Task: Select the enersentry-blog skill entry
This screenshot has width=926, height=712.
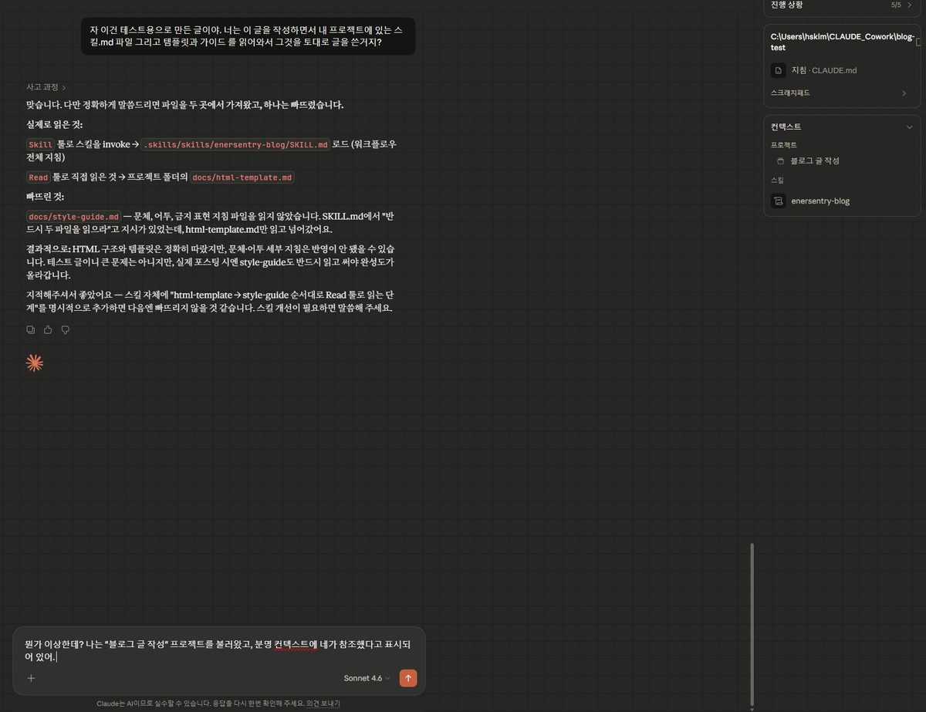Action: (x=820, y=201)
